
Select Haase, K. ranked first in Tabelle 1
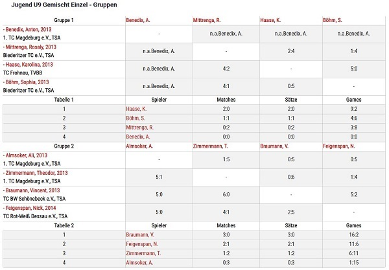coord(136,109)
